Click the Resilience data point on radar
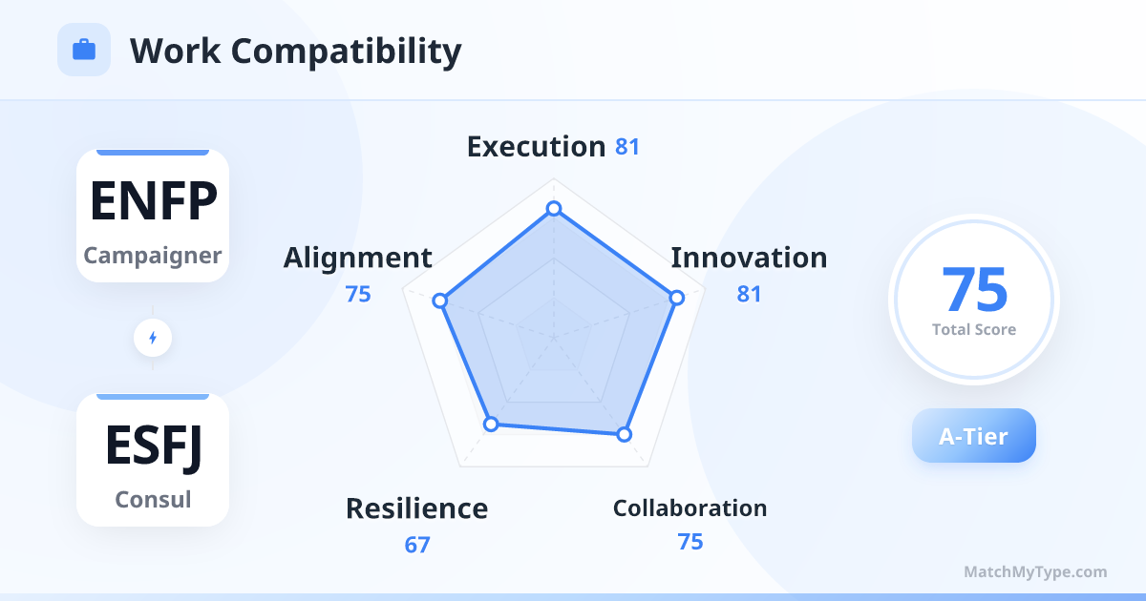This screenshot has width=1146, height=601. [x=491, y=424]
